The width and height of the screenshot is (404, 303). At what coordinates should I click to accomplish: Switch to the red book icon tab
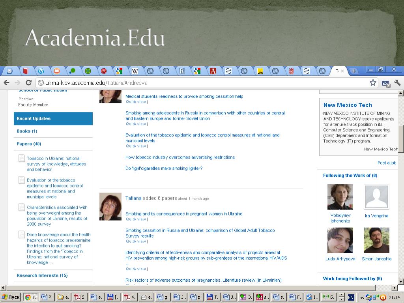25,71
